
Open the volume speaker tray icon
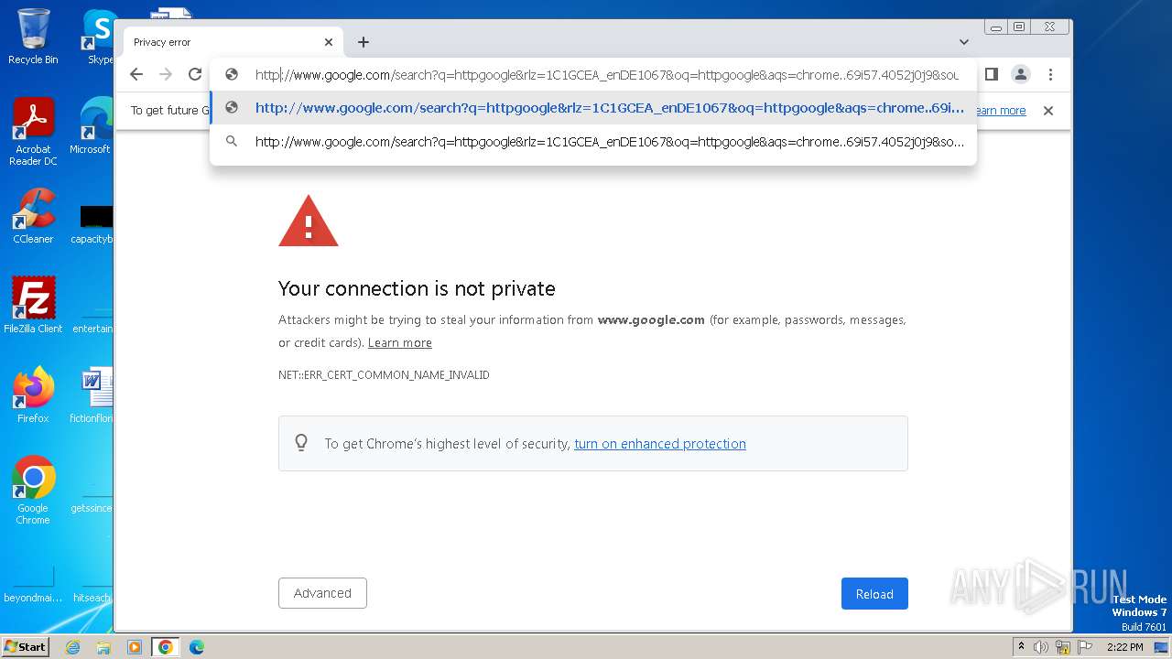(x=1041, y=647)
